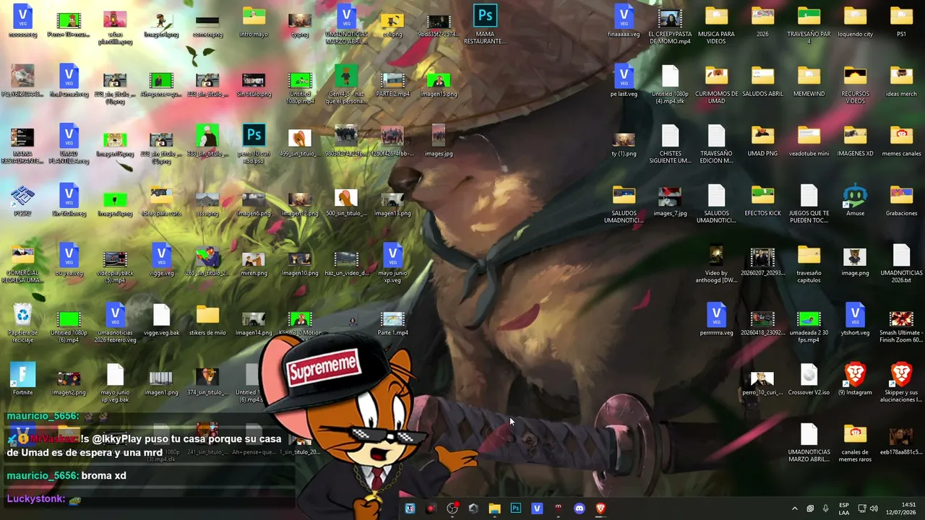Open the 14:51 clock and calendar flyout
The width and height of the screenshot is (925, 520).
coord(908,508)
